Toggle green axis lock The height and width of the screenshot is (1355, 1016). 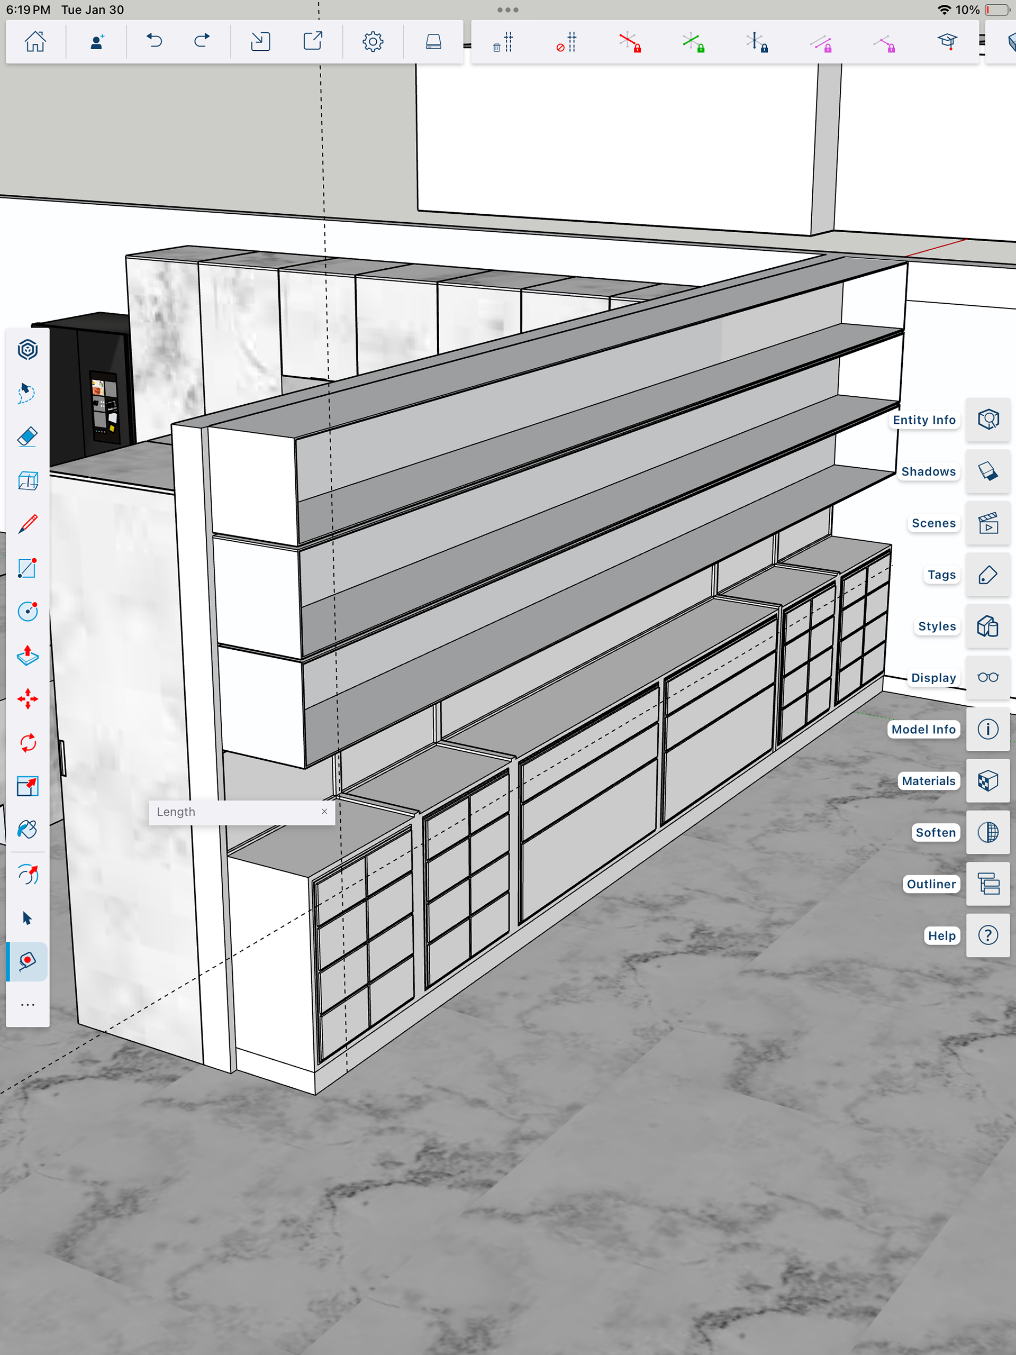(x=693, y=42)
